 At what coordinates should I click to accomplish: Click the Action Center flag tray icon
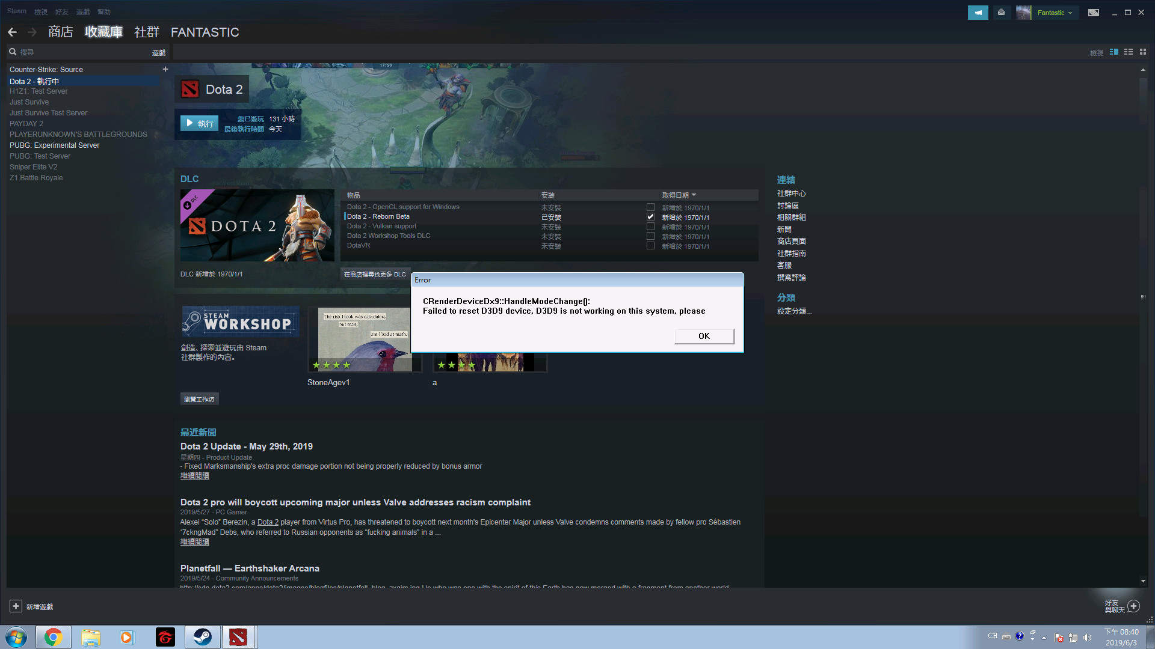click(1059, 638)
